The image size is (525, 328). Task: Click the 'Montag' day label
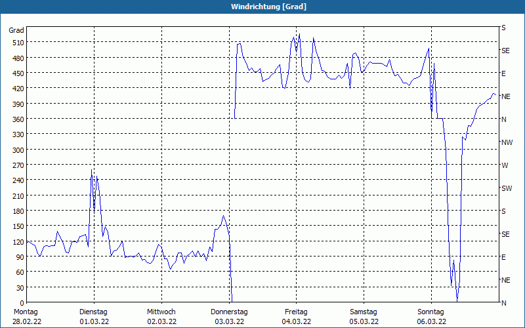pos(26,312)
